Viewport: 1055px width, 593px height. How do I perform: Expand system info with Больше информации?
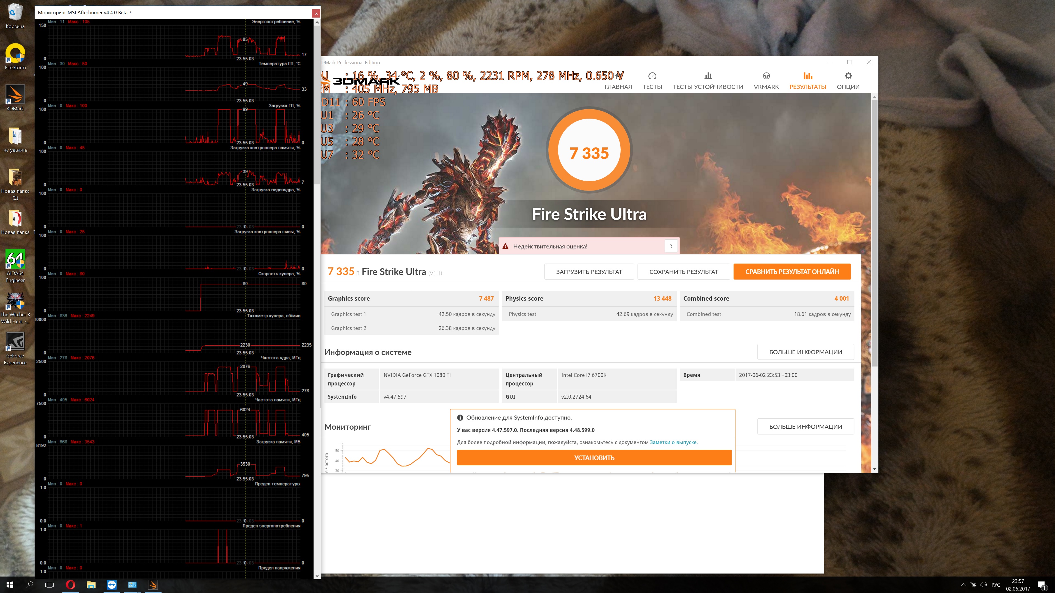(805, 352)
